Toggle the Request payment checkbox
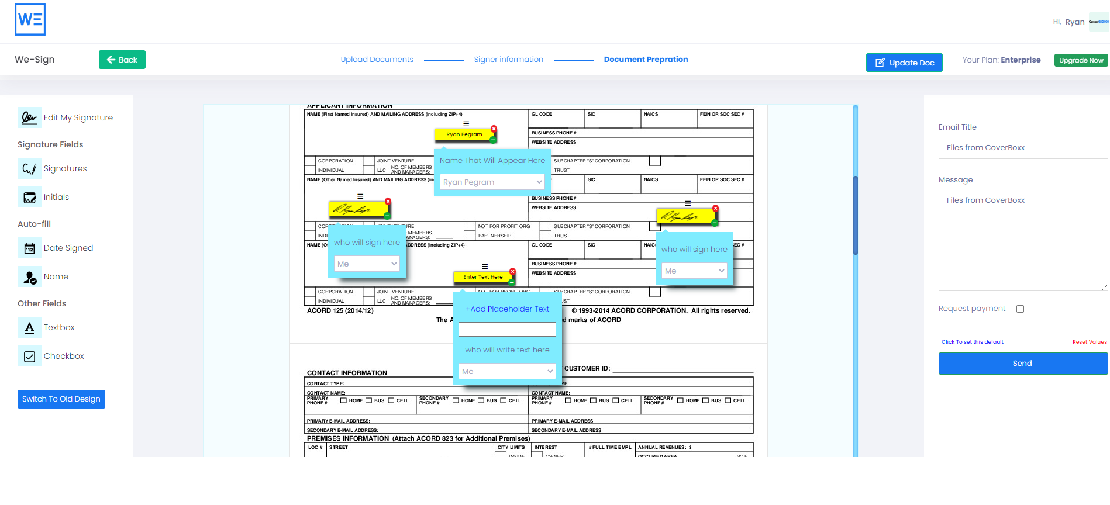This screenshot has width=1110, height=505. [x=1021, y=309]
